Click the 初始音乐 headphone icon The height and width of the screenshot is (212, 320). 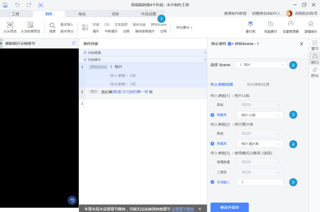[x=85, y=60]
